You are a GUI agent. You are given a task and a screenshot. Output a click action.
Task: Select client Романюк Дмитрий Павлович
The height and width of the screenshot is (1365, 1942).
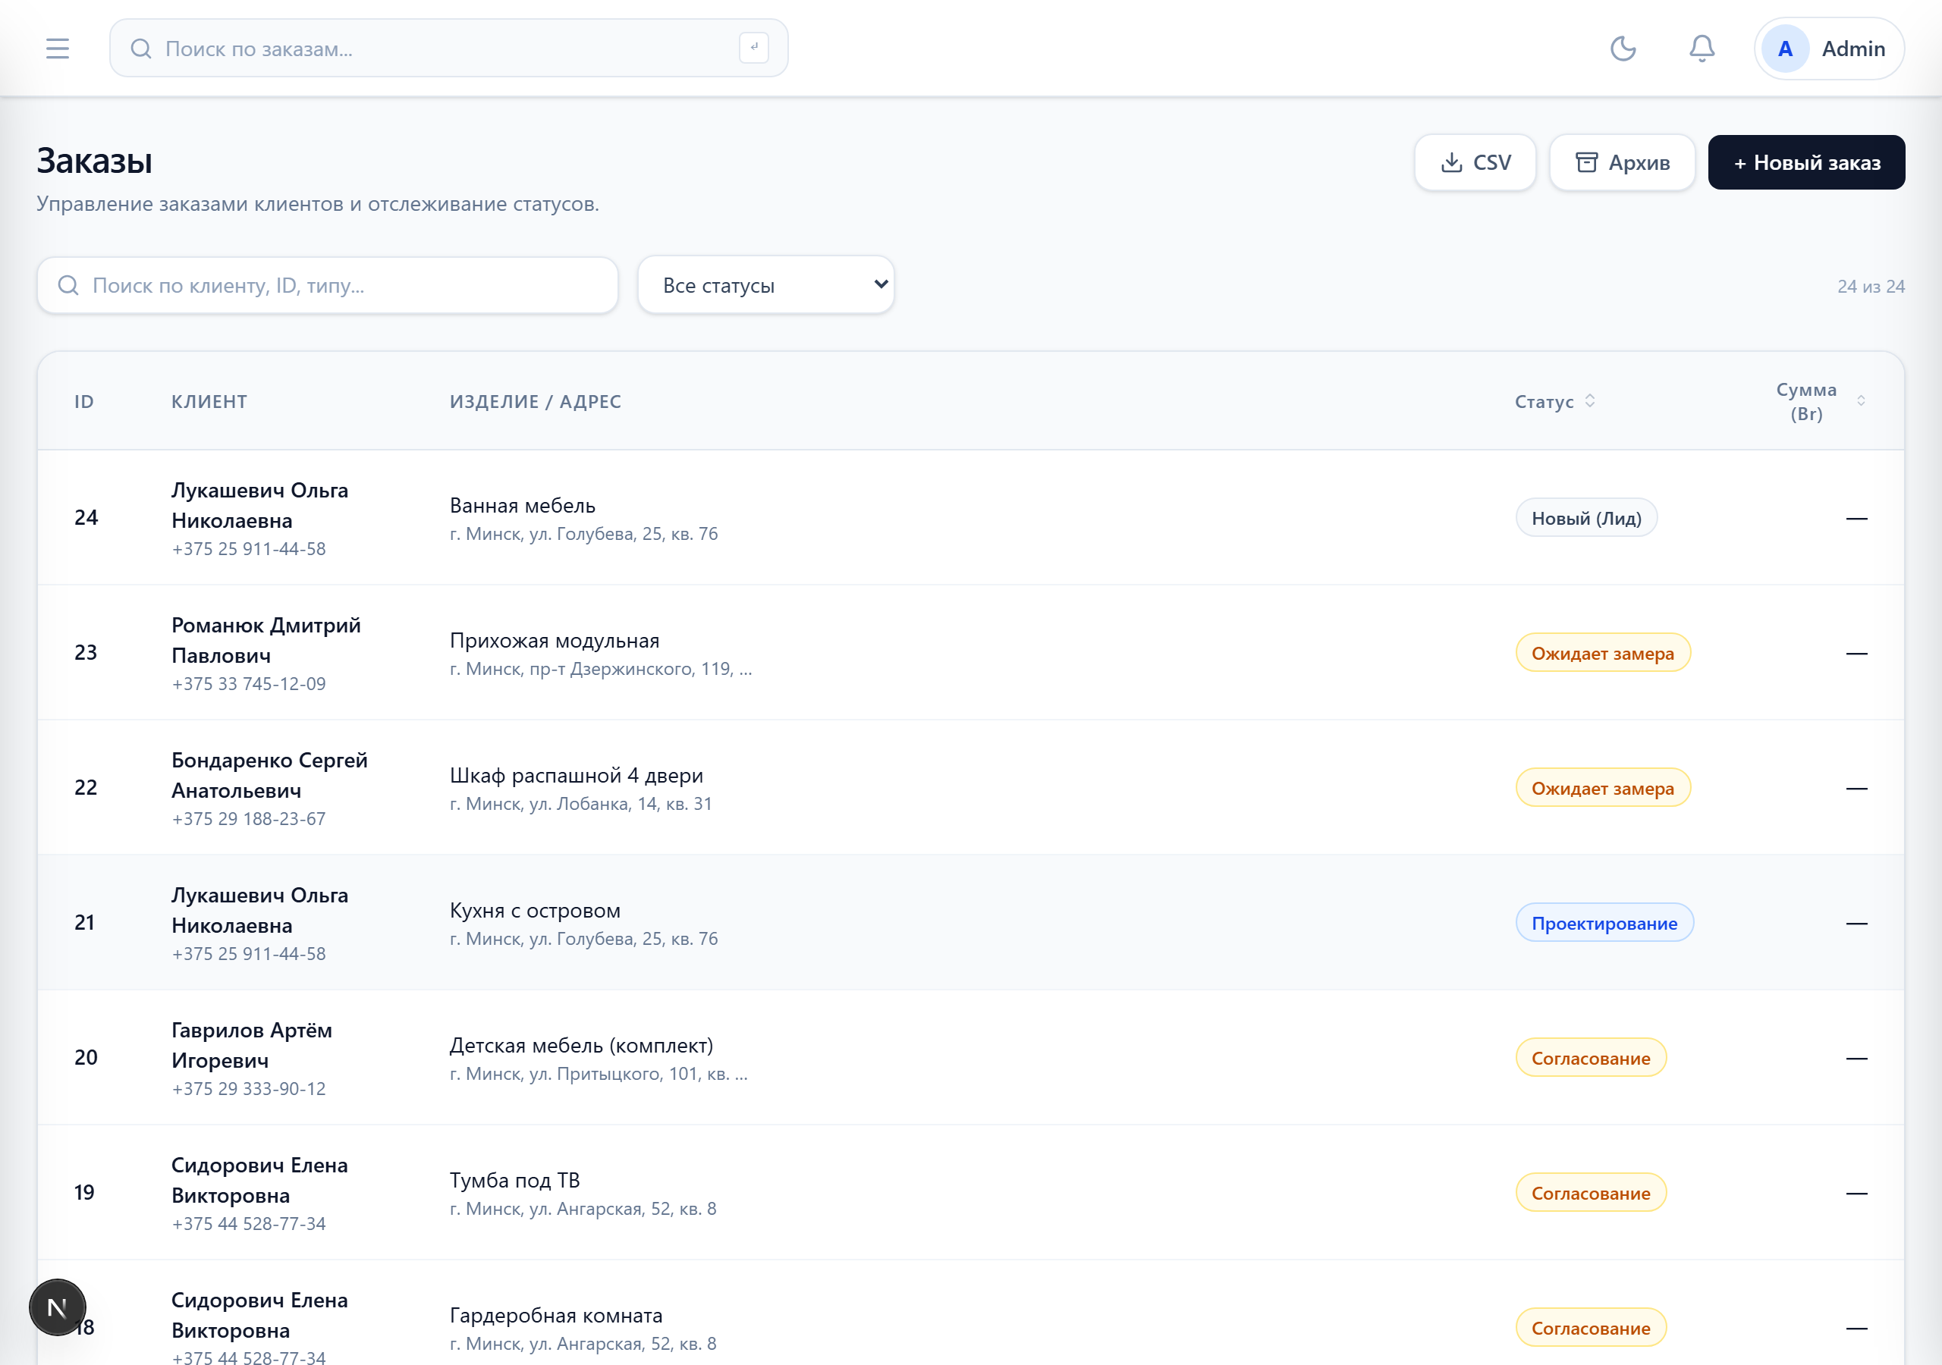(266, 641)
